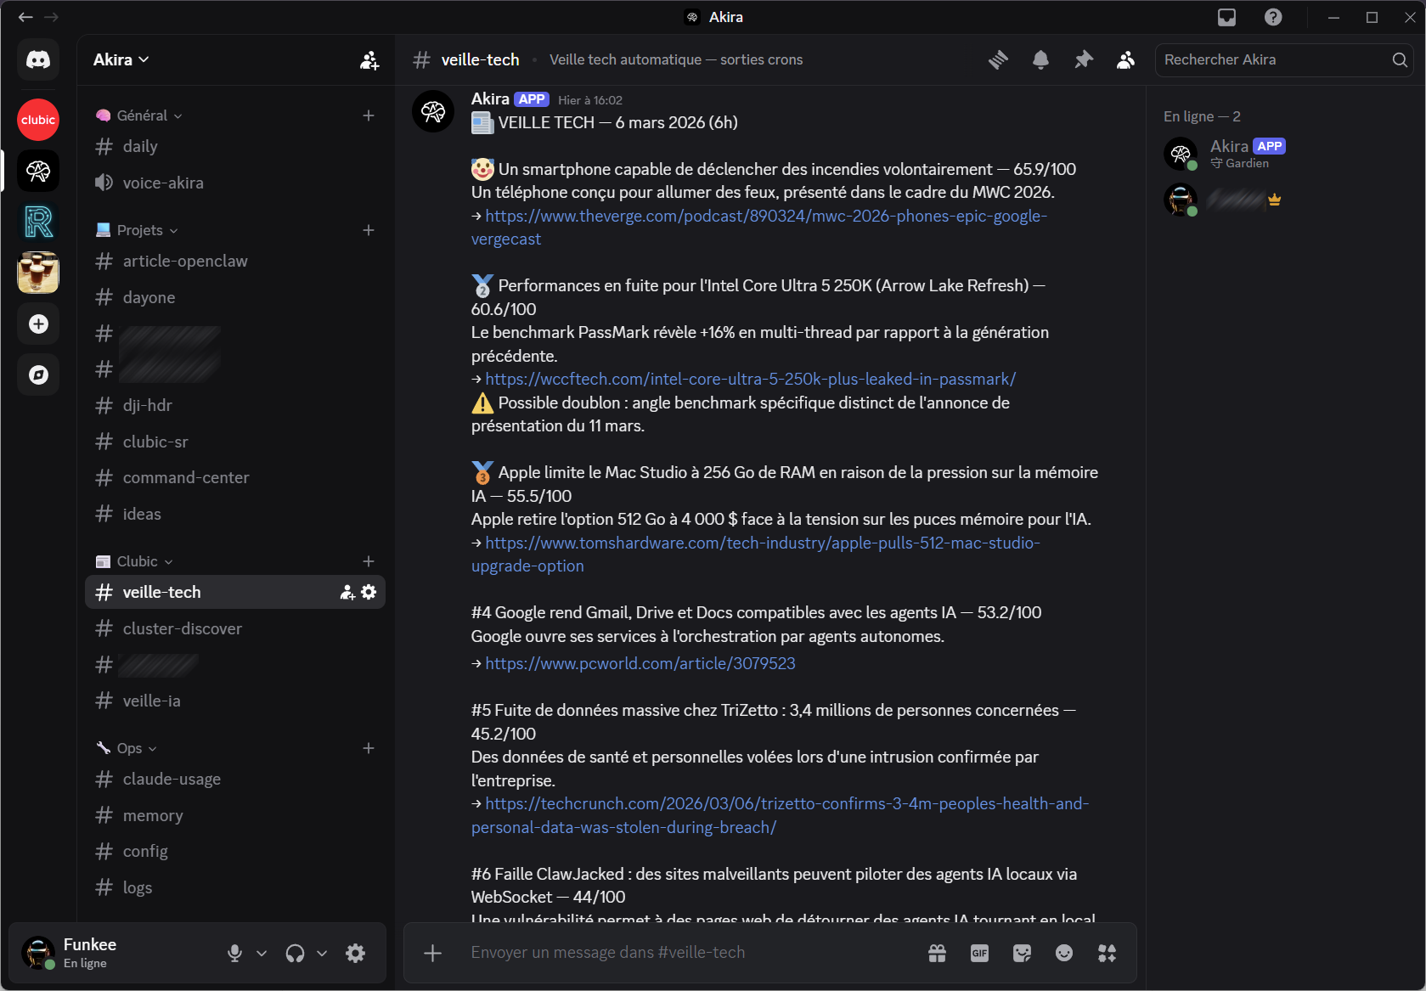Viewport: 1426px width, 991px height.
Task: Collapse the Général category
Action: tap(138, 115)
